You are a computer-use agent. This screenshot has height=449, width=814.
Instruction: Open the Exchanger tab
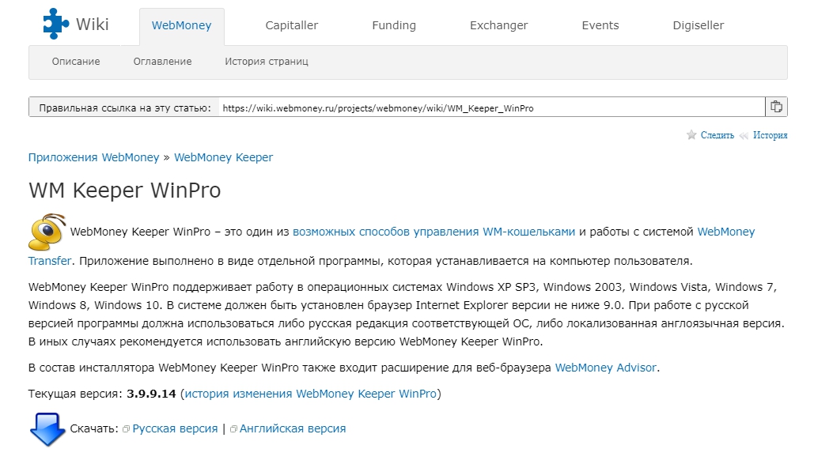tap(498, 25)
